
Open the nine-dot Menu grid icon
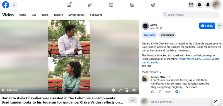pyautogui.click(x=191, y=5)
